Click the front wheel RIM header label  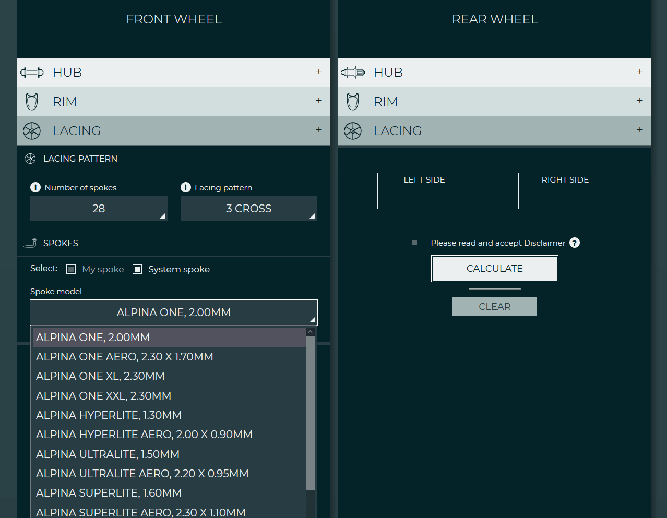65,102
